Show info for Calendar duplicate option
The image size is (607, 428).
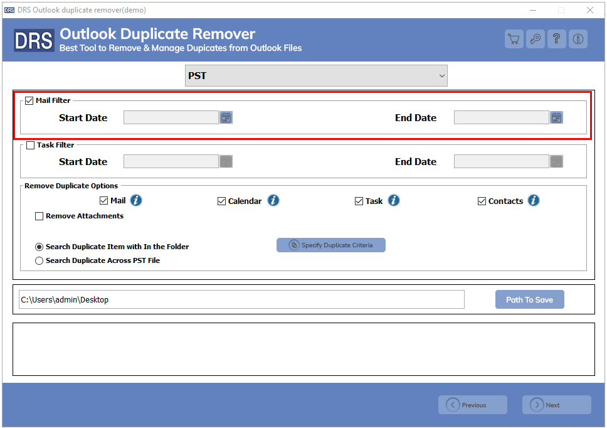tap(273, 200)
